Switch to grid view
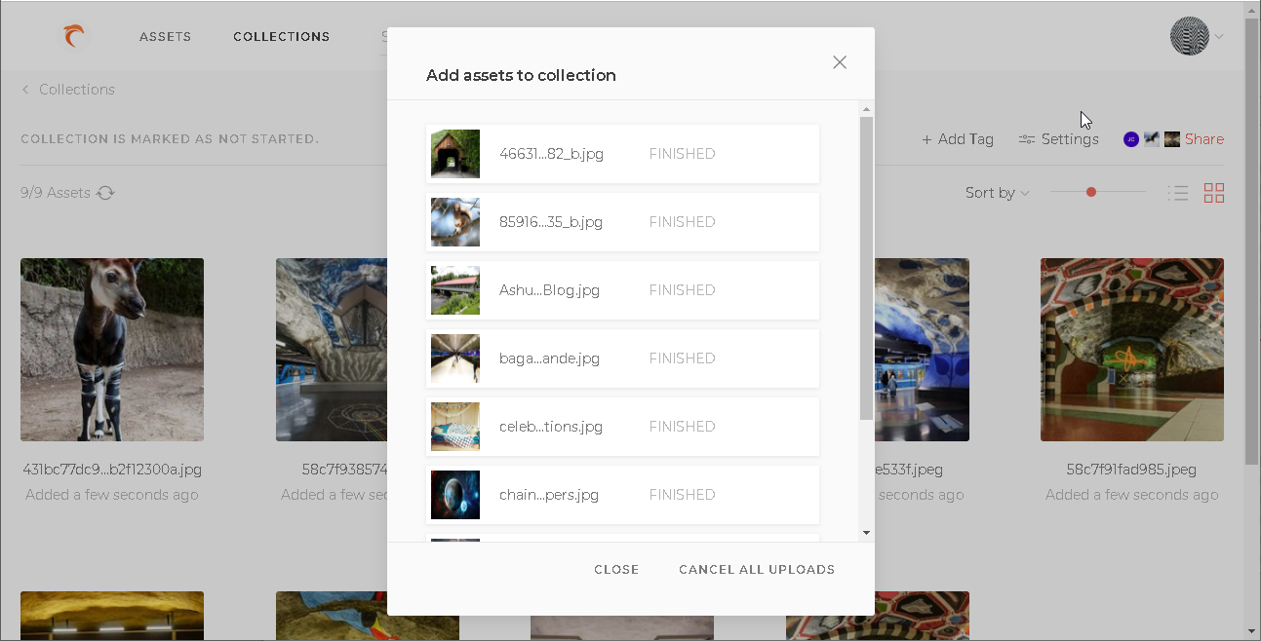The image size is (1261, 641). click(x=1214, y=193)
